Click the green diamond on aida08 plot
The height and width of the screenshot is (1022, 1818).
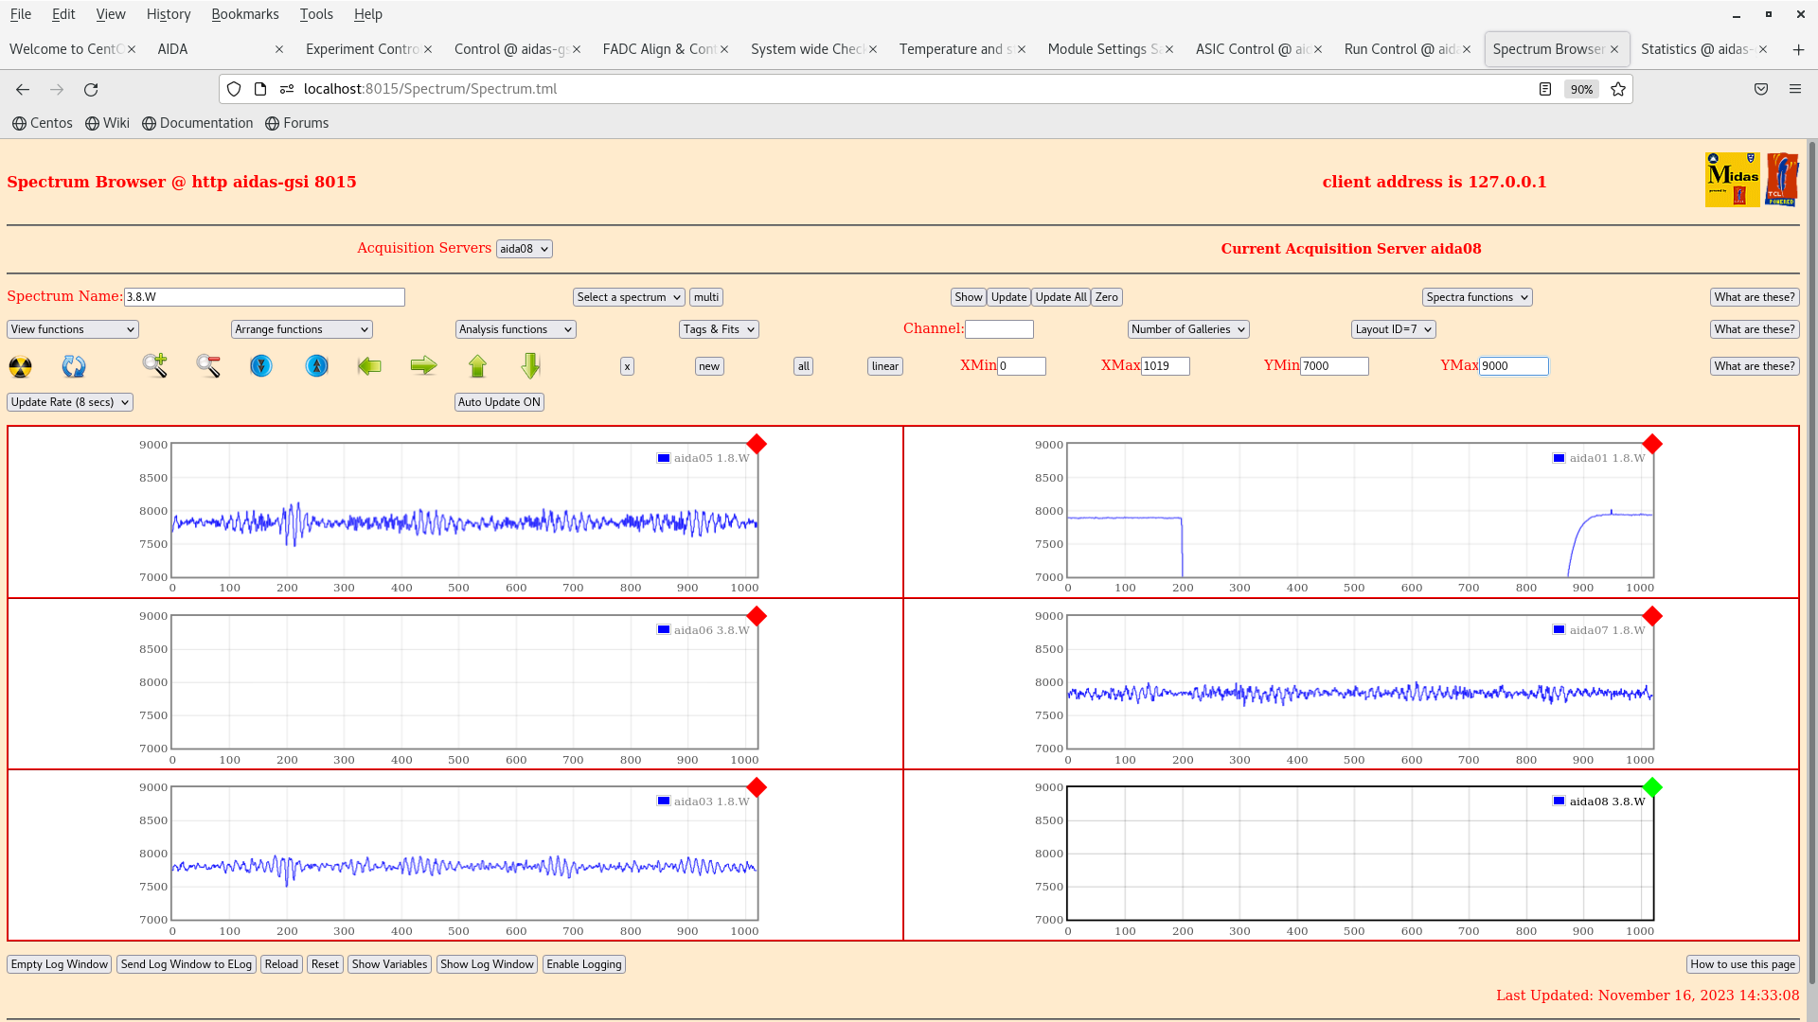tap(1652, 787)
